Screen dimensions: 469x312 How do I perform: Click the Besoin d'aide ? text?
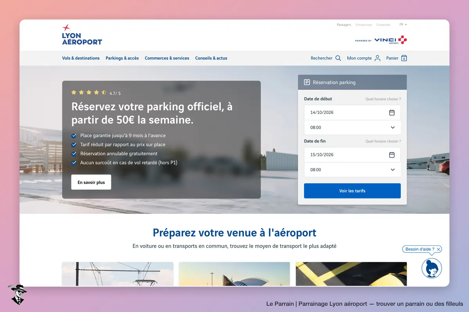[420, 249]
